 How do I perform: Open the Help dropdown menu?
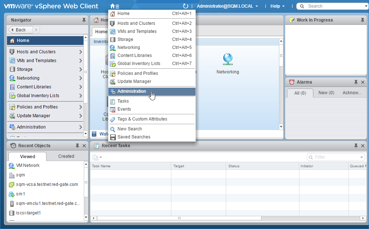[x=277, y=6]
